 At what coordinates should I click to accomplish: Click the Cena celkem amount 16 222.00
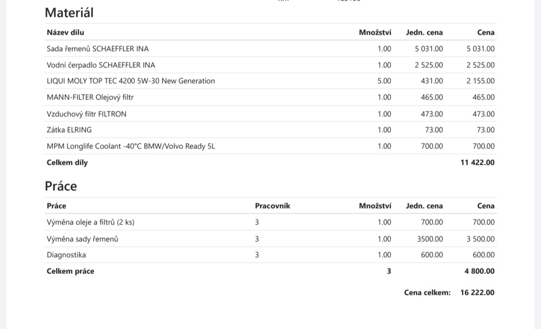pyautogui.click(x=477, y=293)
